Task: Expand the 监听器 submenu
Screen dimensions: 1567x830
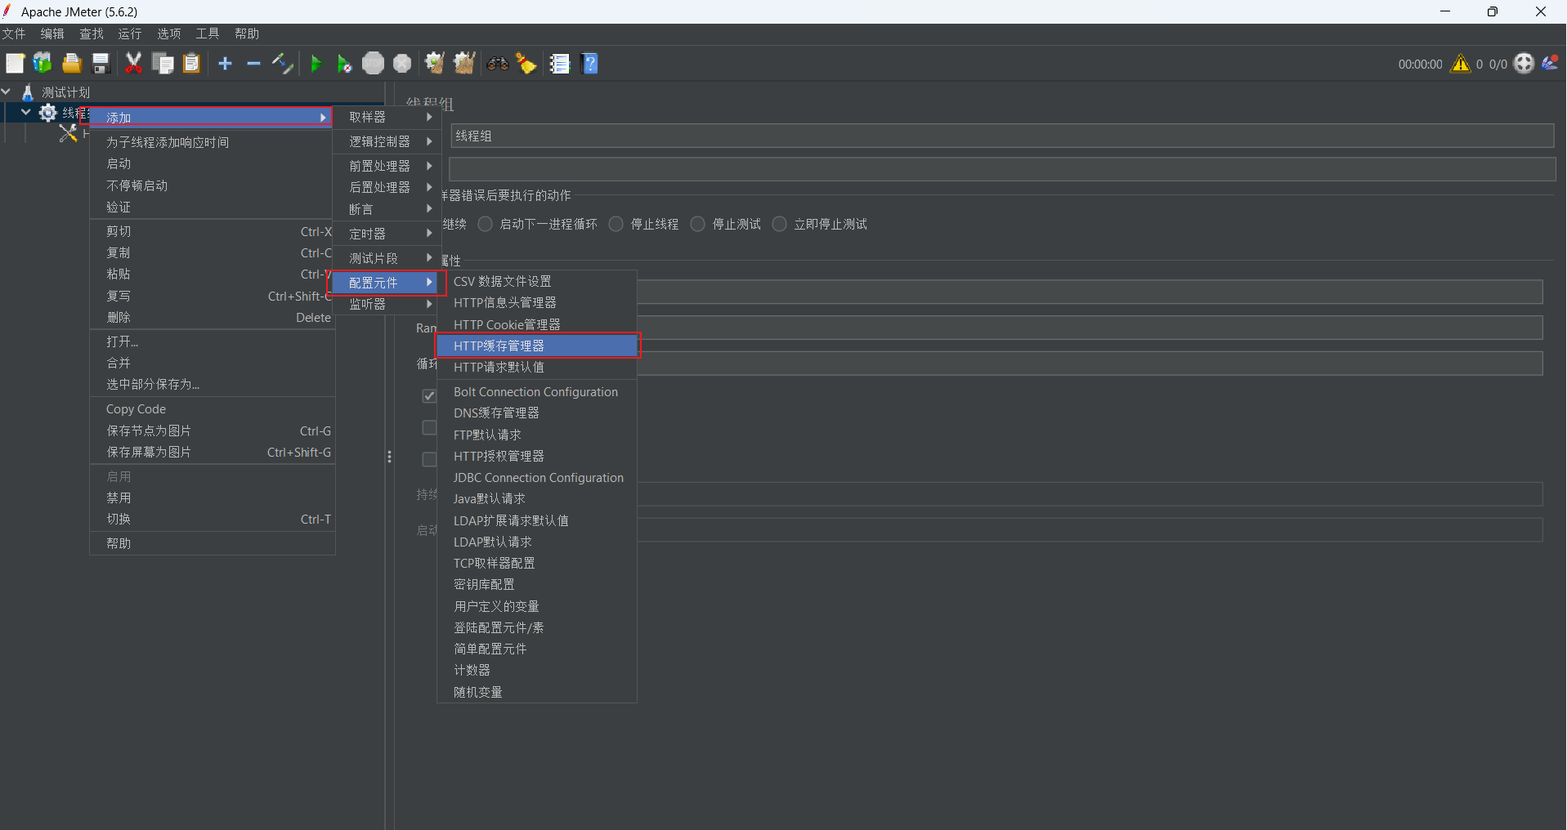Action: click(387, 304)
